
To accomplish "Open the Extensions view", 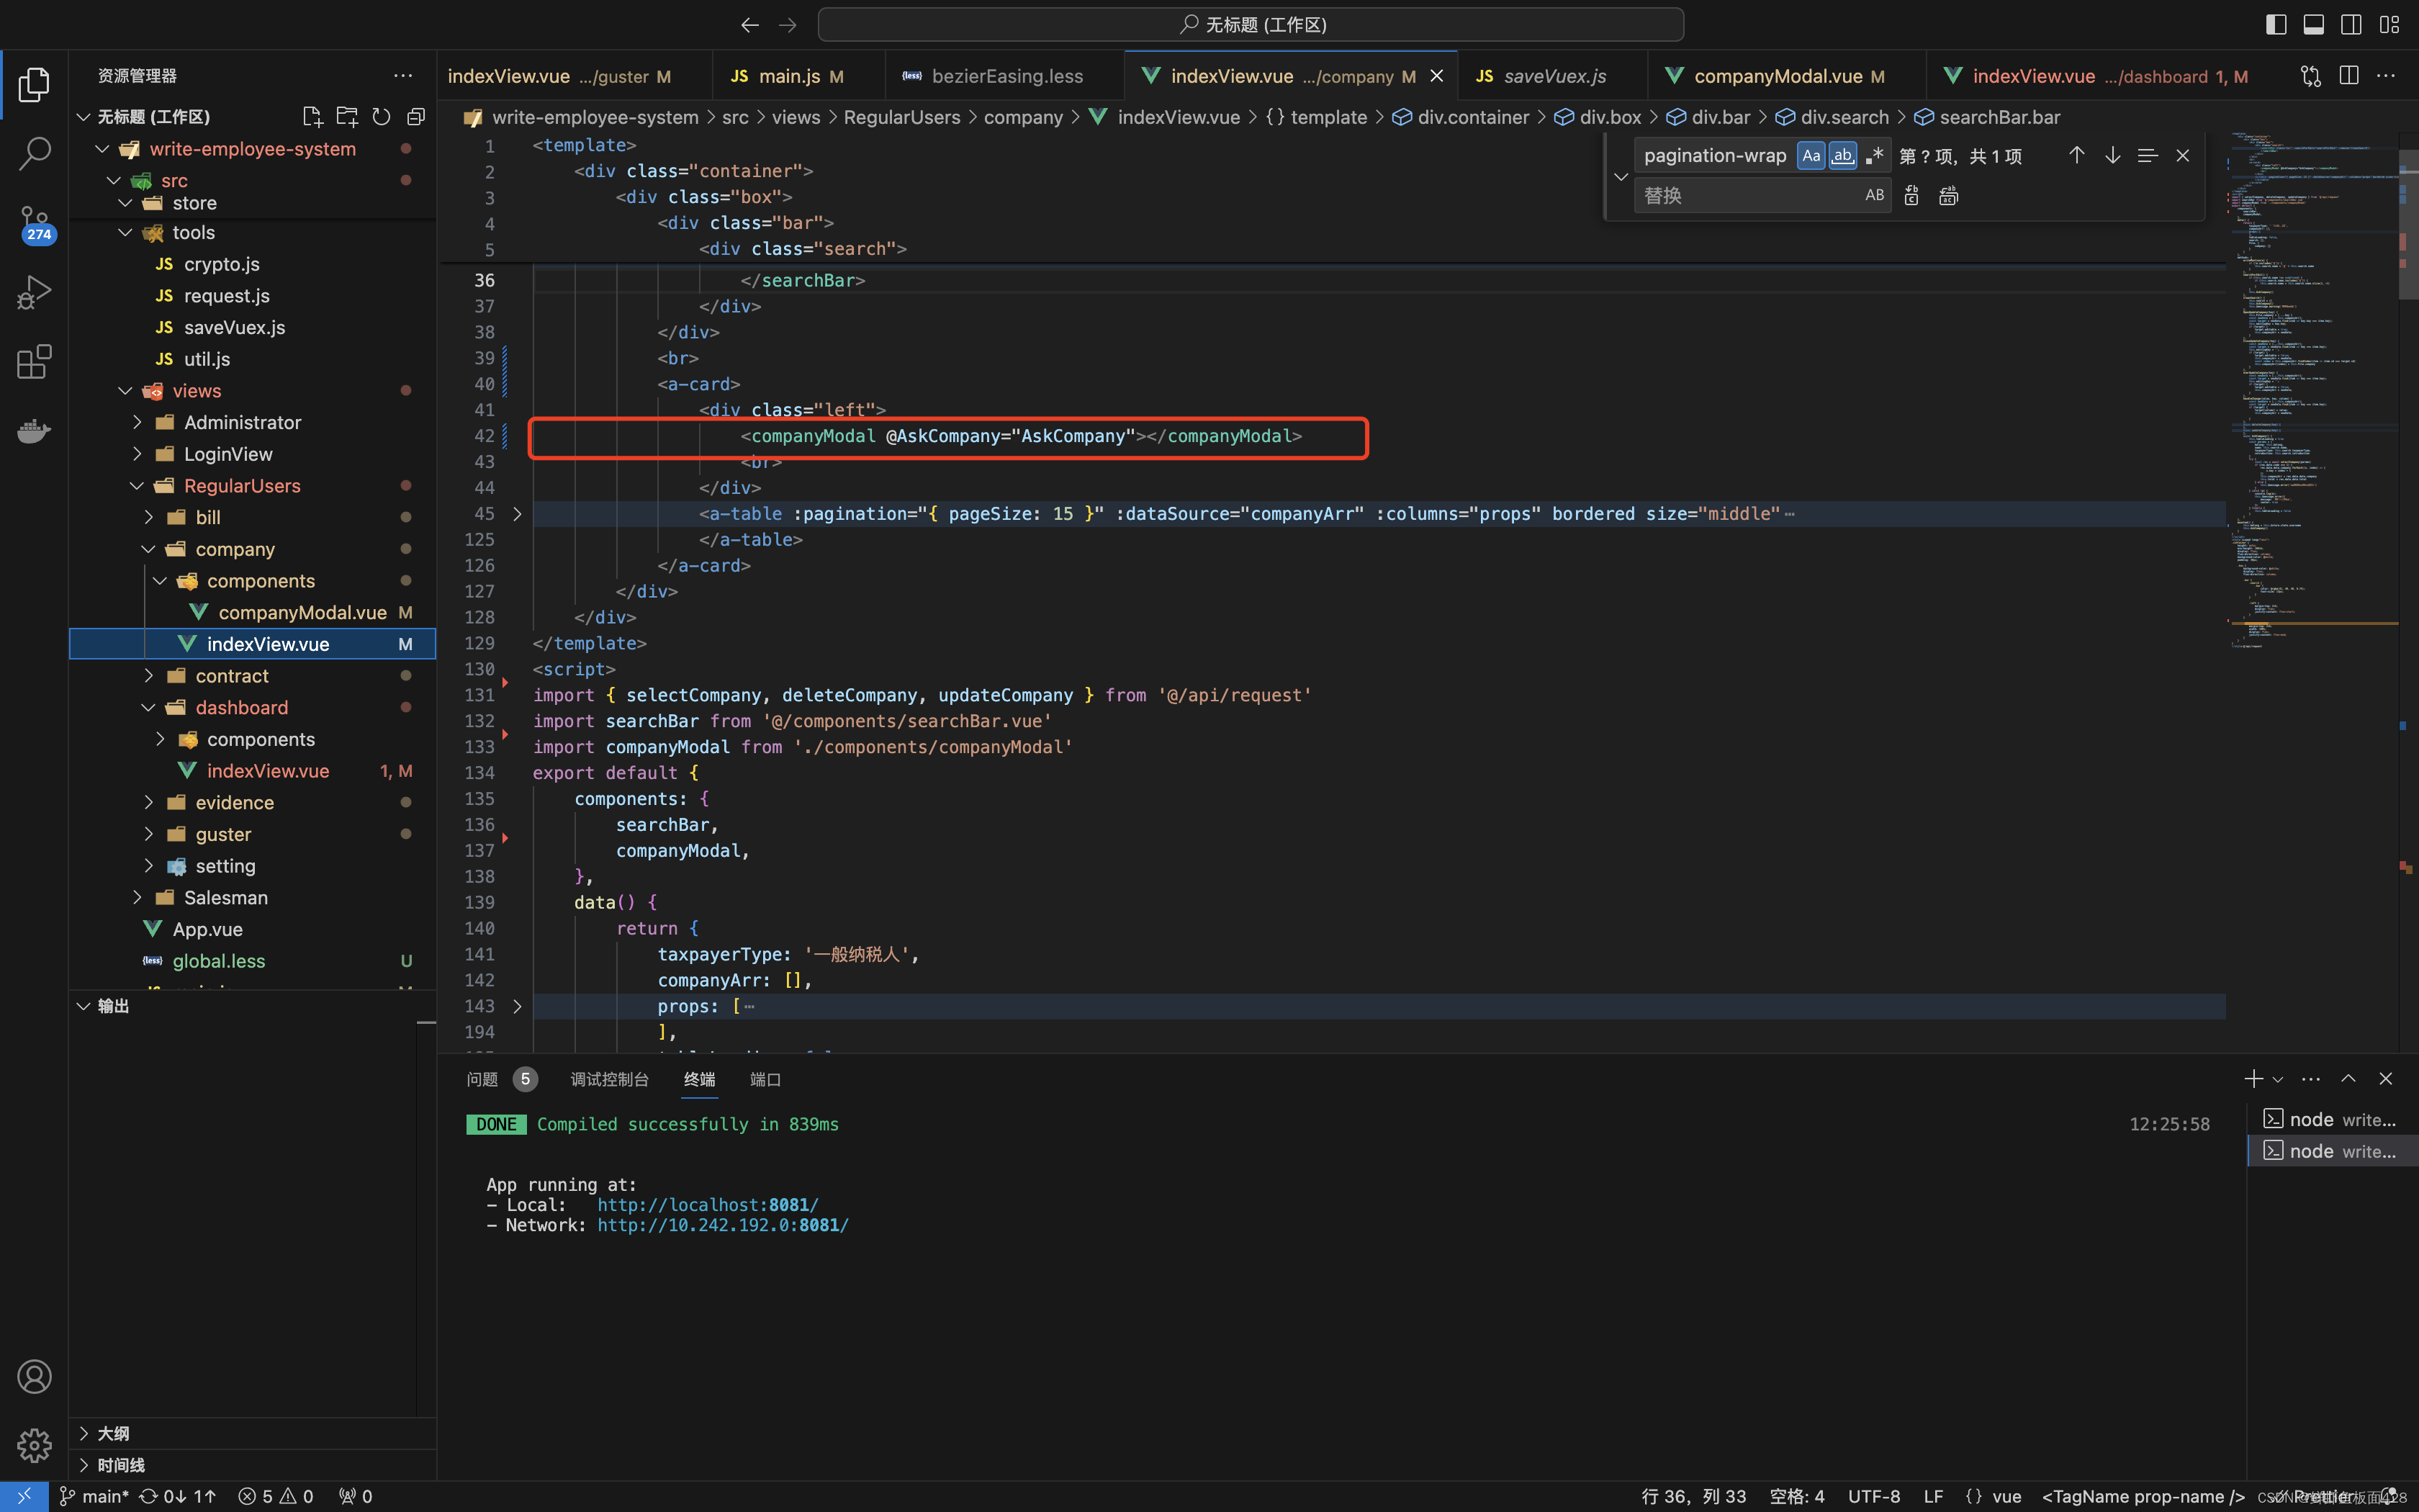I will (34, 361).
